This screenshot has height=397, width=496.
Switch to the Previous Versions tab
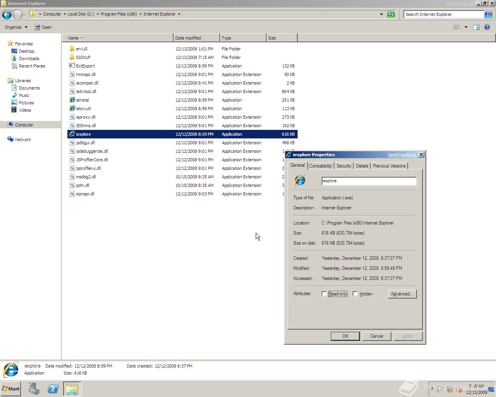(389, 166)
